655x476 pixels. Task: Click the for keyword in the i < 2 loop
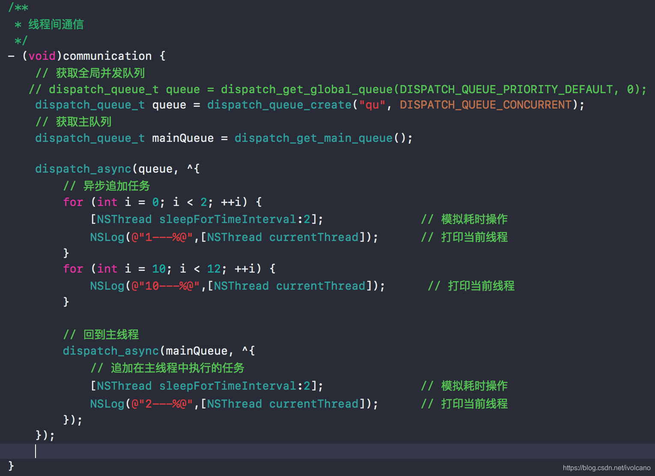[73, 202]
